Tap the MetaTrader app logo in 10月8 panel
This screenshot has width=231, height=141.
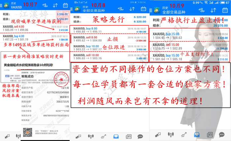click(x=77, y=9)
